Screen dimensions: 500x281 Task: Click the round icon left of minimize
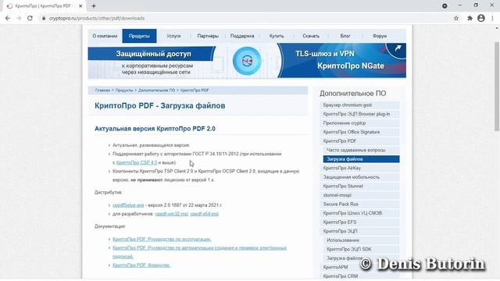pyautogui.click(x=445, y=5)
